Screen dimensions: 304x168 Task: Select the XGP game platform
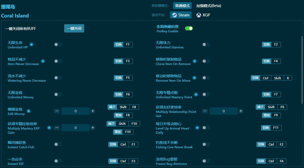[203, 15]
